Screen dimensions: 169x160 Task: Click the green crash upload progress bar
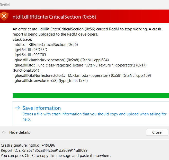tap(91, 95)
